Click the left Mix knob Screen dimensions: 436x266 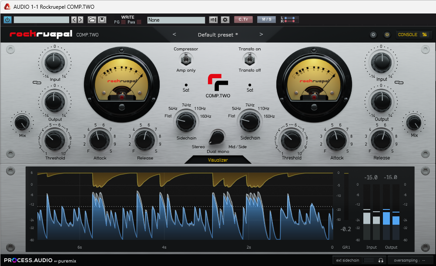coord(22,123)
